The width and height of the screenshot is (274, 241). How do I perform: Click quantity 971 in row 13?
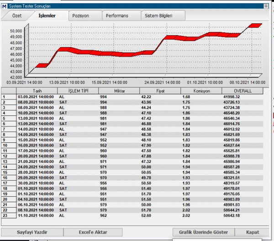pyautogui.click(x=103, y=162)
